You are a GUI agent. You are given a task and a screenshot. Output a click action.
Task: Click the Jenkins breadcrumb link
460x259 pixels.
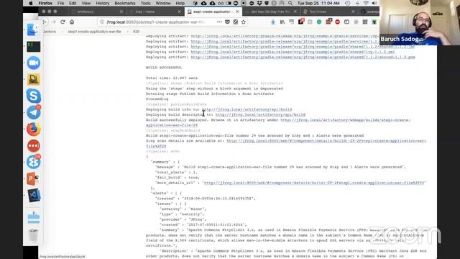(50, 32)
